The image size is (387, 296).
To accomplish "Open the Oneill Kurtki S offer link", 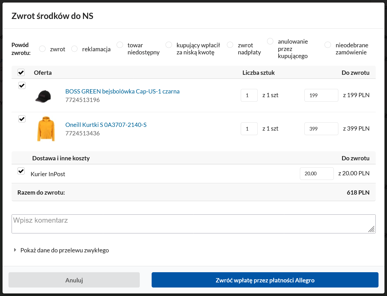I will click(x=106, y=125).
